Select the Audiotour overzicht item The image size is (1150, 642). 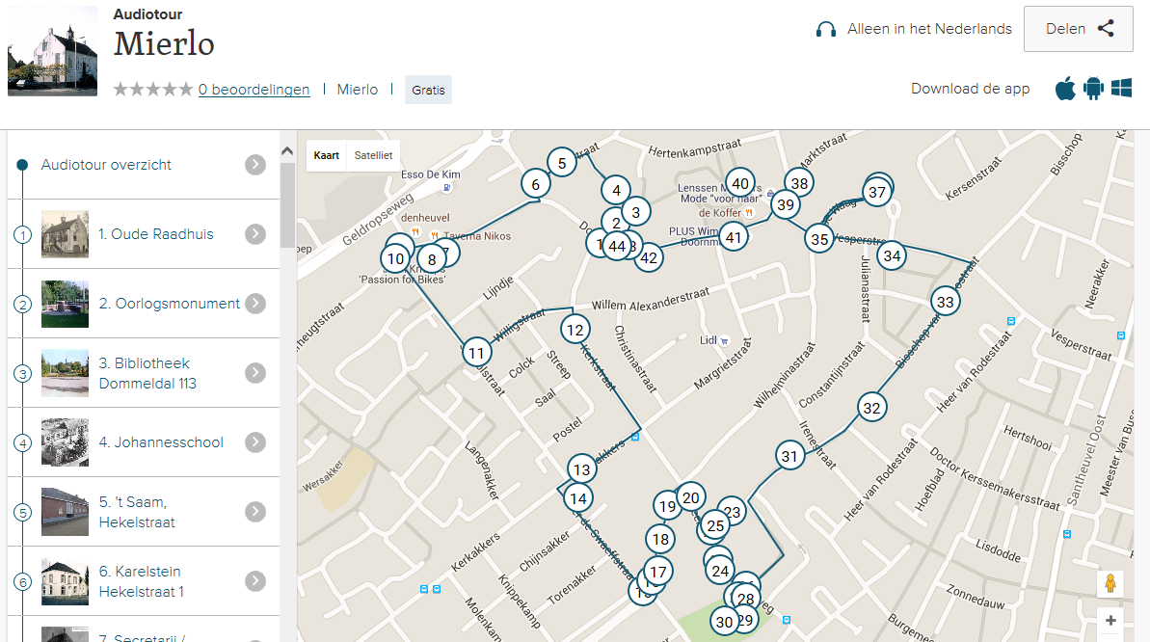144,165
